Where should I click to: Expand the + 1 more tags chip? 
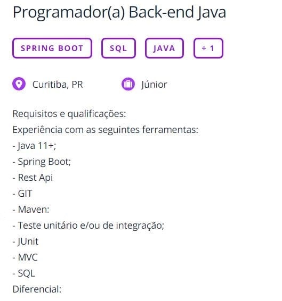click(x=208, y=48)
